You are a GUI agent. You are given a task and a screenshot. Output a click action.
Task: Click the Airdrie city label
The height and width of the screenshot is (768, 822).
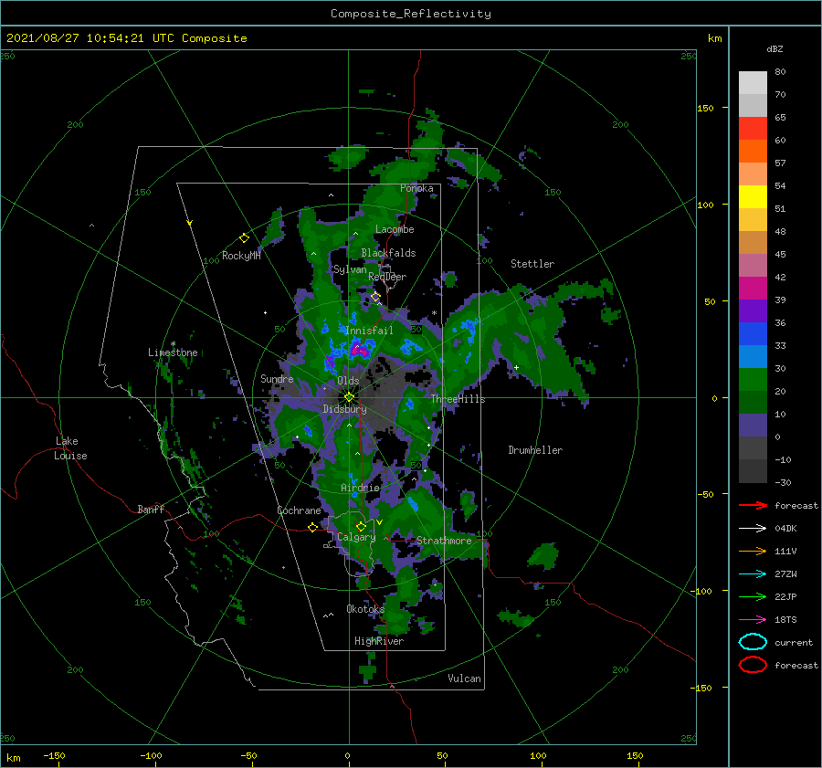[x=360, y=488]
